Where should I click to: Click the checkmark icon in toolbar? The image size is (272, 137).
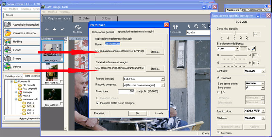pos(62,29)
